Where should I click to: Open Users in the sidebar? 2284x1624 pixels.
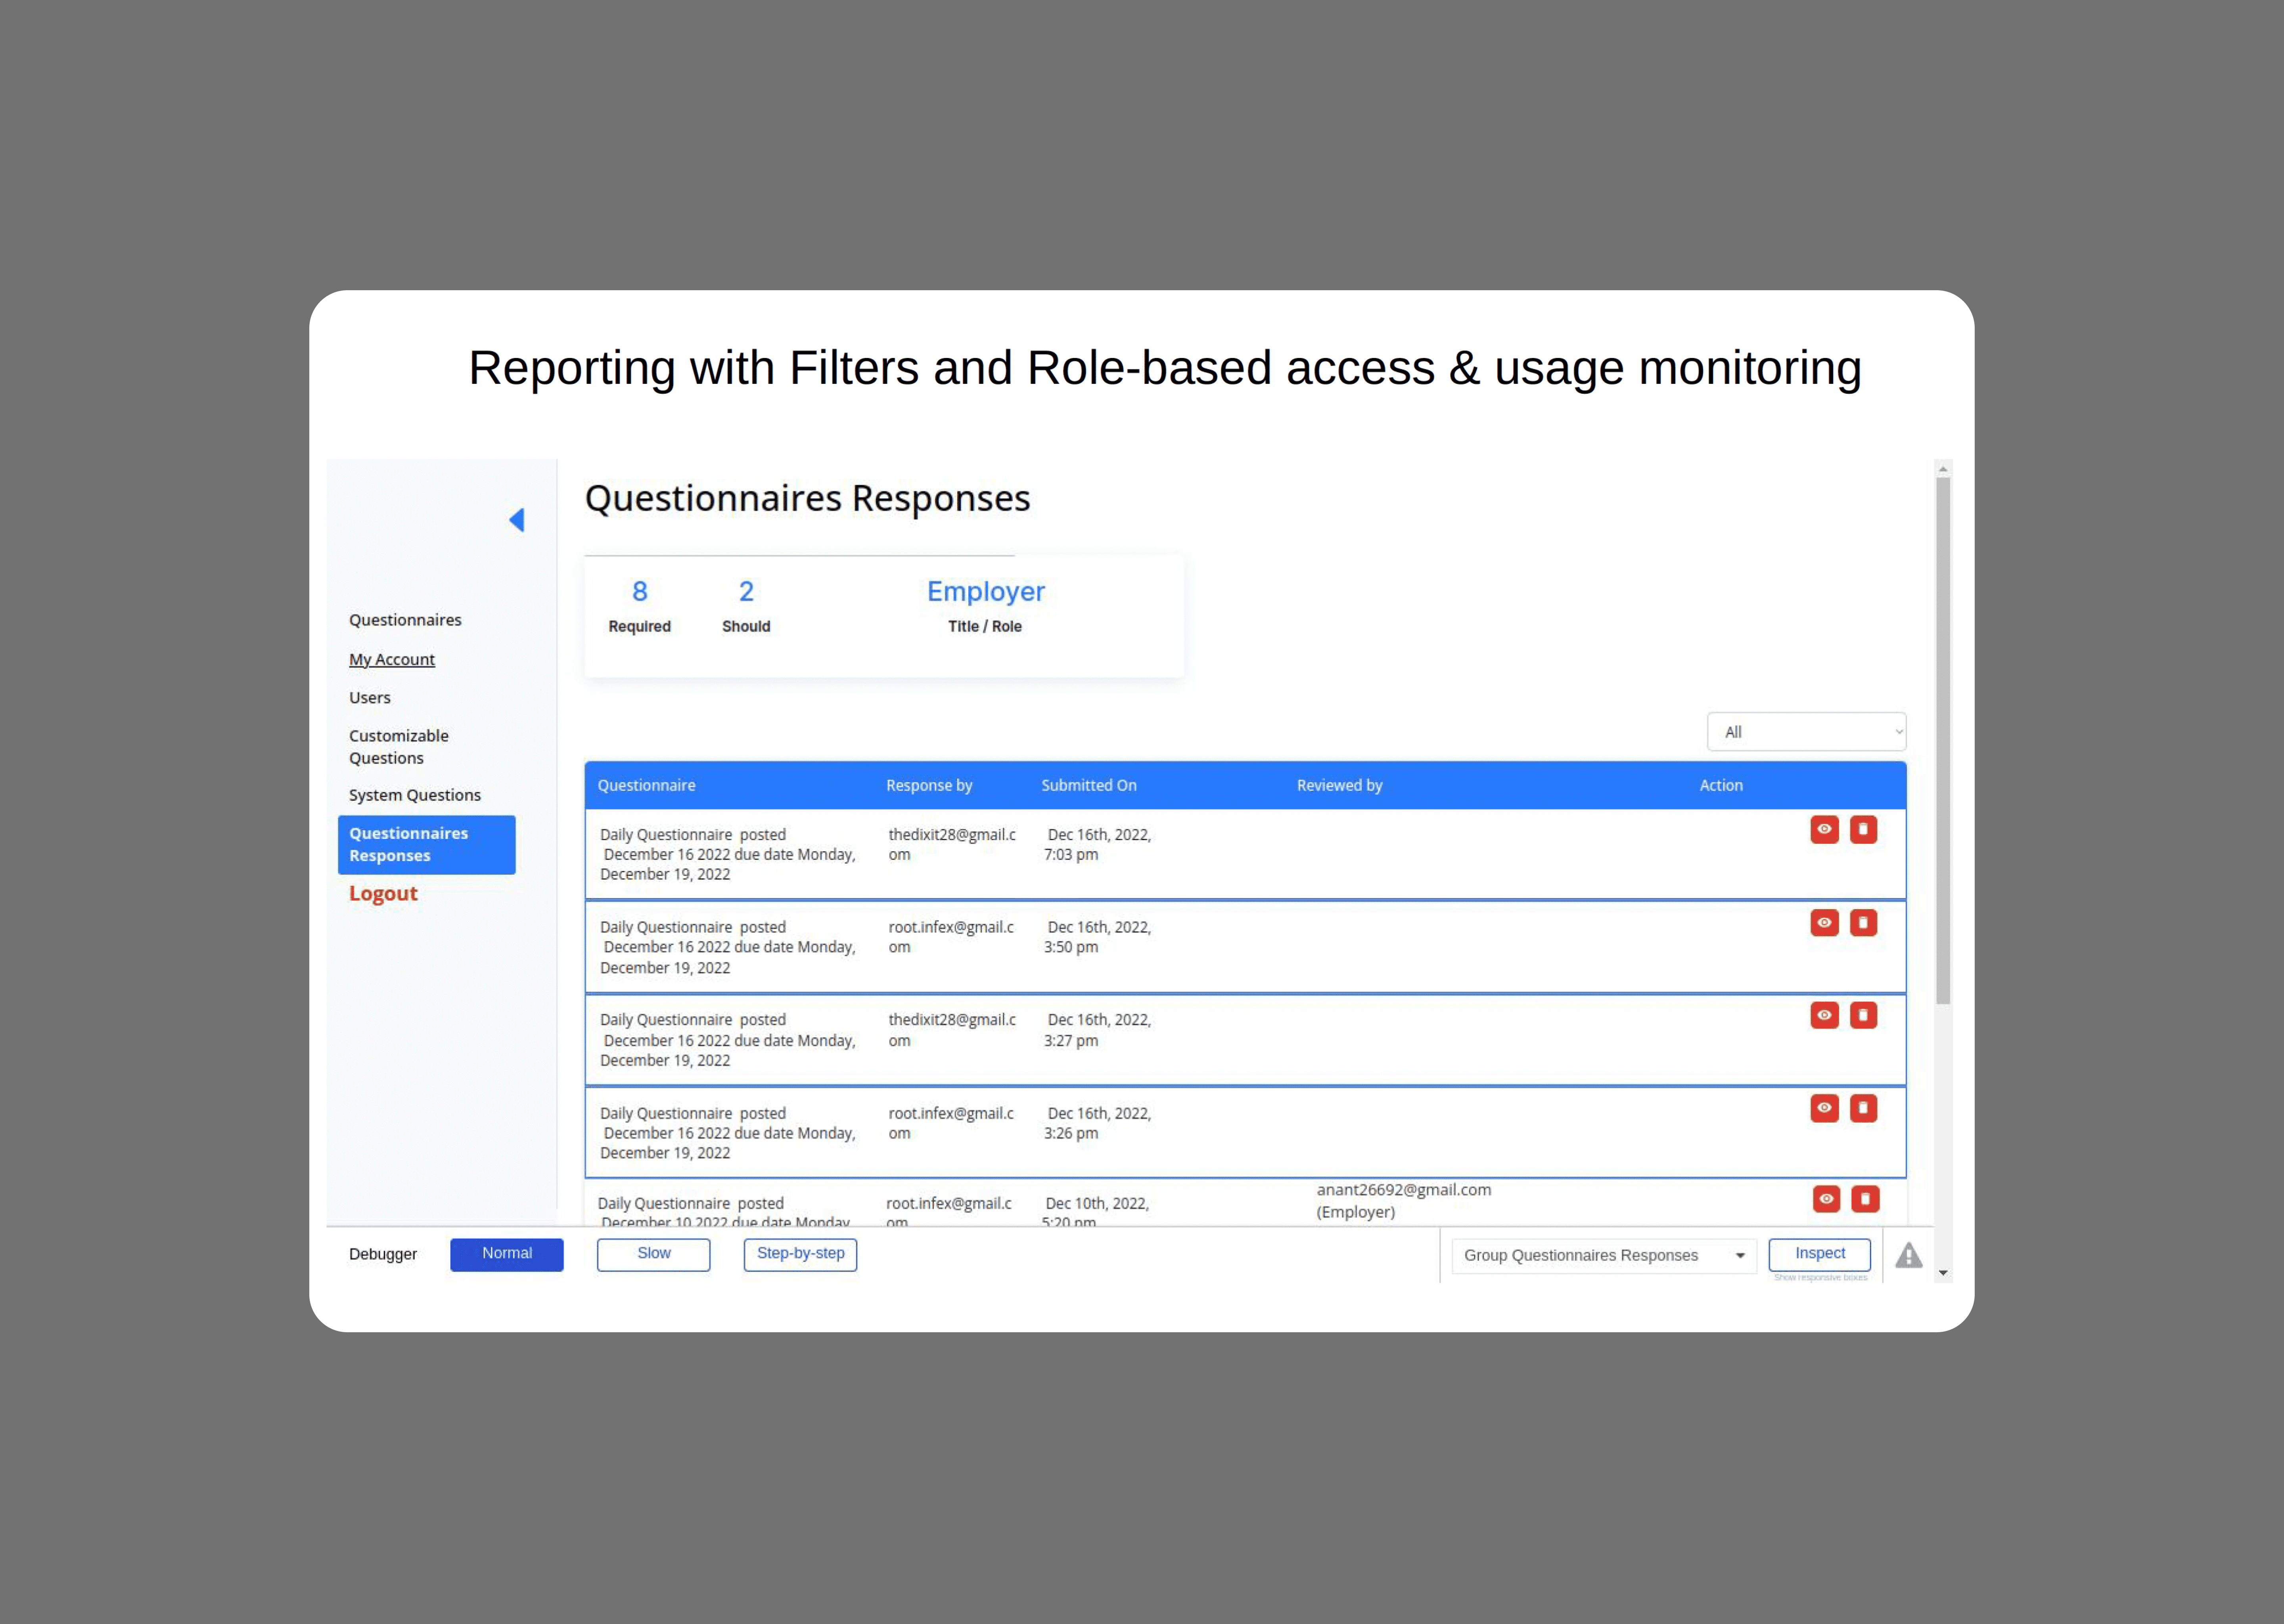(370, 698)
